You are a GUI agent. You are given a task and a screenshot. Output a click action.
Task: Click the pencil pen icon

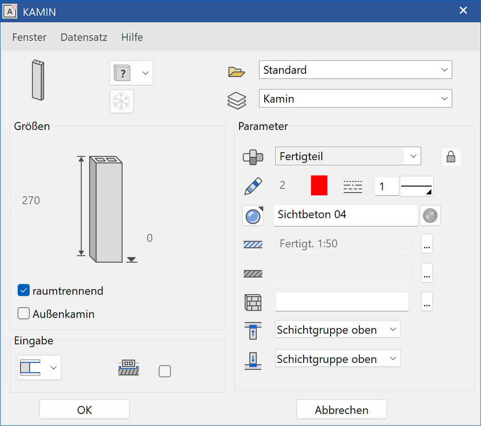coord(253,186)
